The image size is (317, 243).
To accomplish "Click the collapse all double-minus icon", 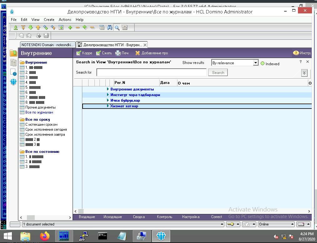I will pos(92,27).
